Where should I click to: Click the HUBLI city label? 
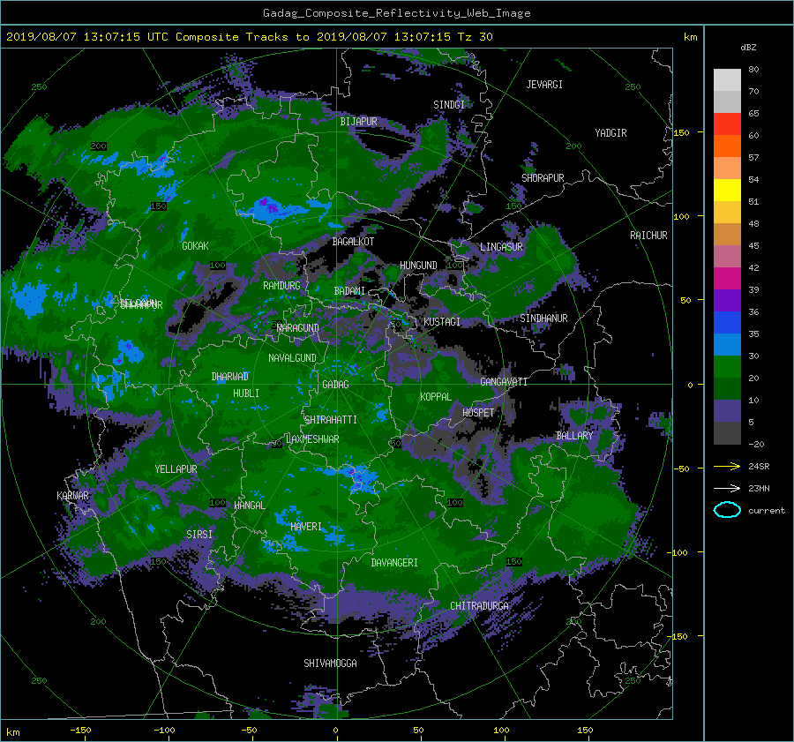[x=245, y=393]
